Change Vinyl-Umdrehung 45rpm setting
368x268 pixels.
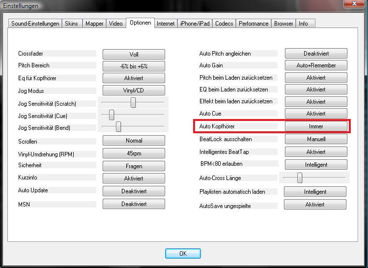pyautogui.click(x=134, y=154)
